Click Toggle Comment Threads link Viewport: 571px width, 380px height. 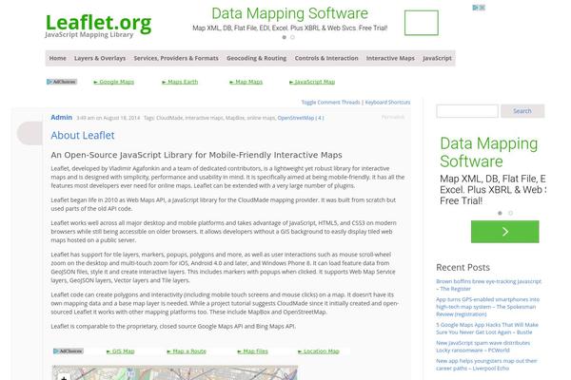tap(330, 103)
